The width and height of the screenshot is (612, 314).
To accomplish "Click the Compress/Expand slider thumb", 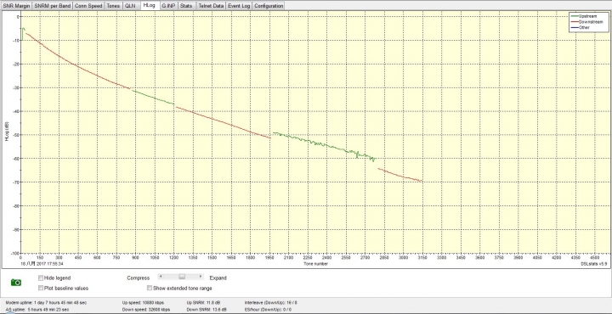I will [182, 277].
